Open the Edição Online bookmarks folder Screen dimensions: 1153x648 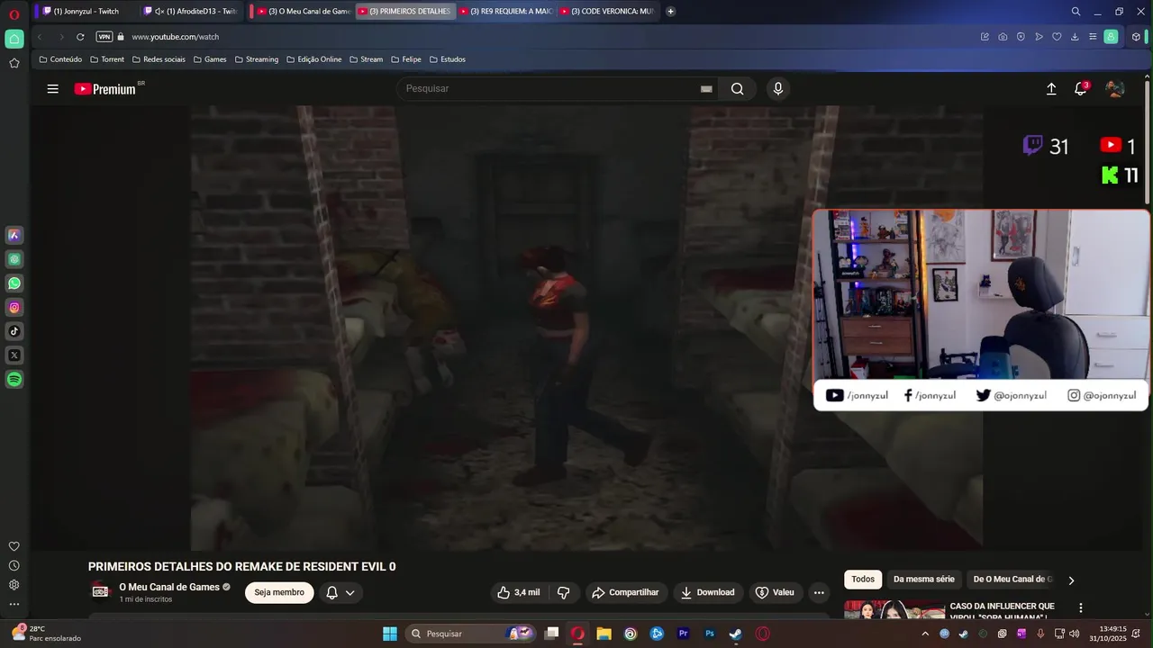click(x=313, y=59)
